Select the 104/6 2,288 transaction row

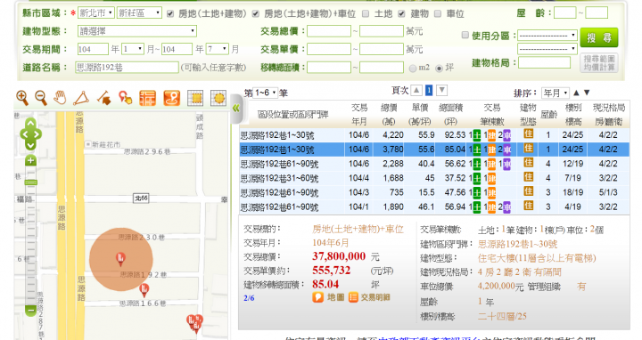pyautogui.click(x=434, y=164)
